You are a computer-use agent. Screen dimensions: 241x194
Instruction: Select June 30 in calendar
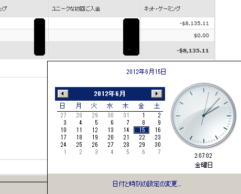[x=158, y=145]
